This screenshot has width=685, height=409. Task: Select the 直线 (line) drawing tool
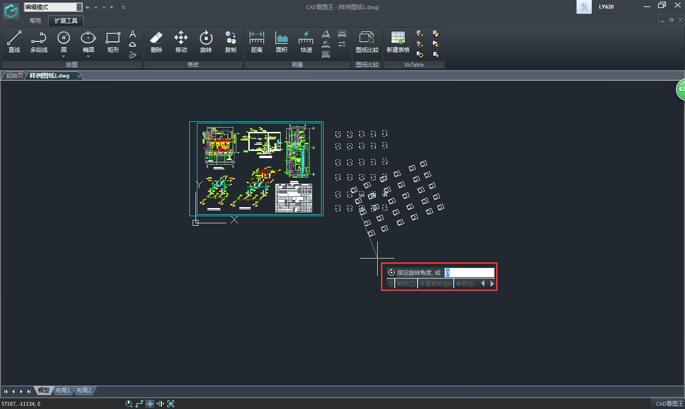pyautogui.click(x=14, y=41)
